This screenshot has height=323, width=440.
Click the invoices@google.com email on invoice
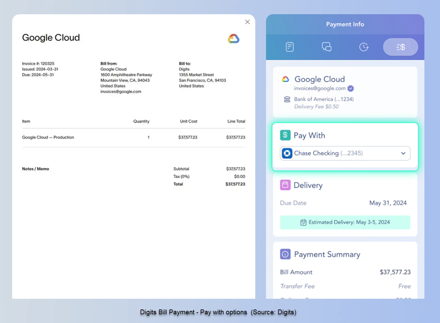120,91
